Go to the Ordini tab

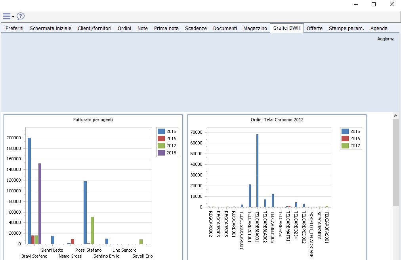pos(124,28)
